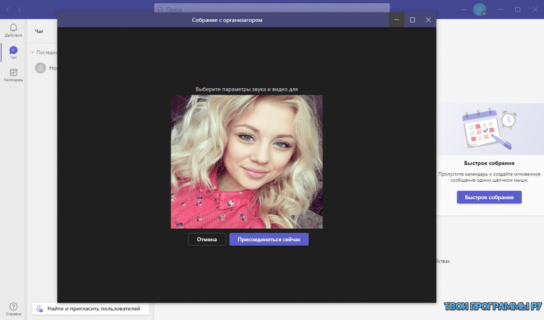Open the more options (...) menu
Viewport: 544px width, 320px height.
click(463, 9)
